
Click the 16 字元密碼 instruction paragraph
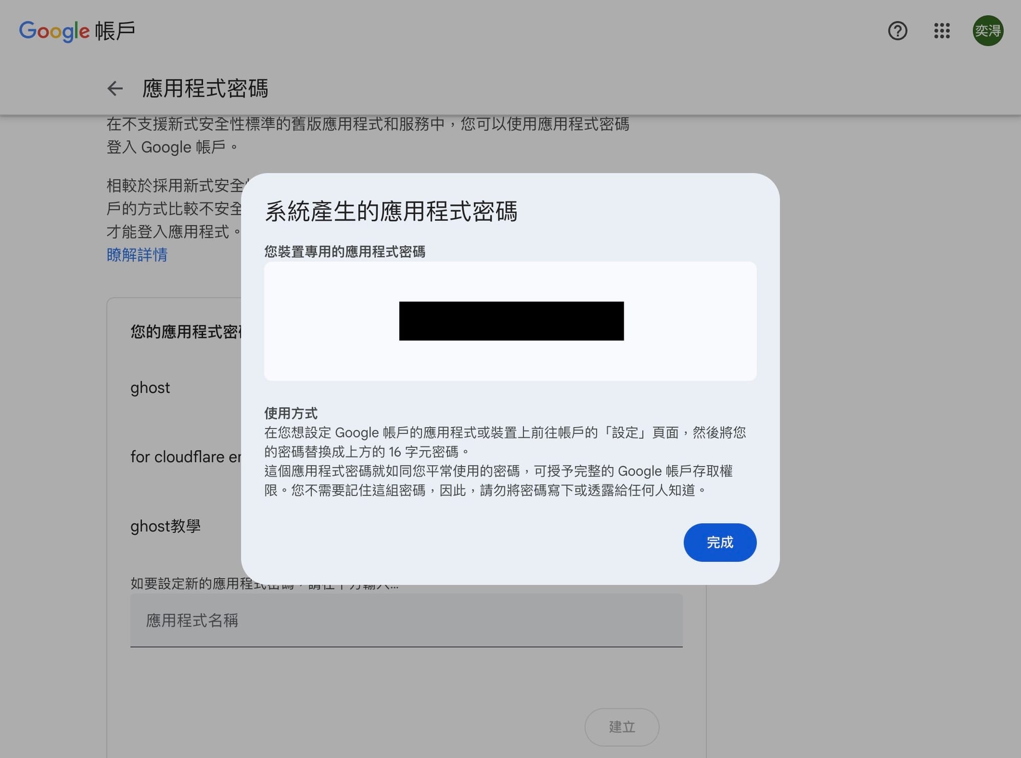click(x=505, y=442)
